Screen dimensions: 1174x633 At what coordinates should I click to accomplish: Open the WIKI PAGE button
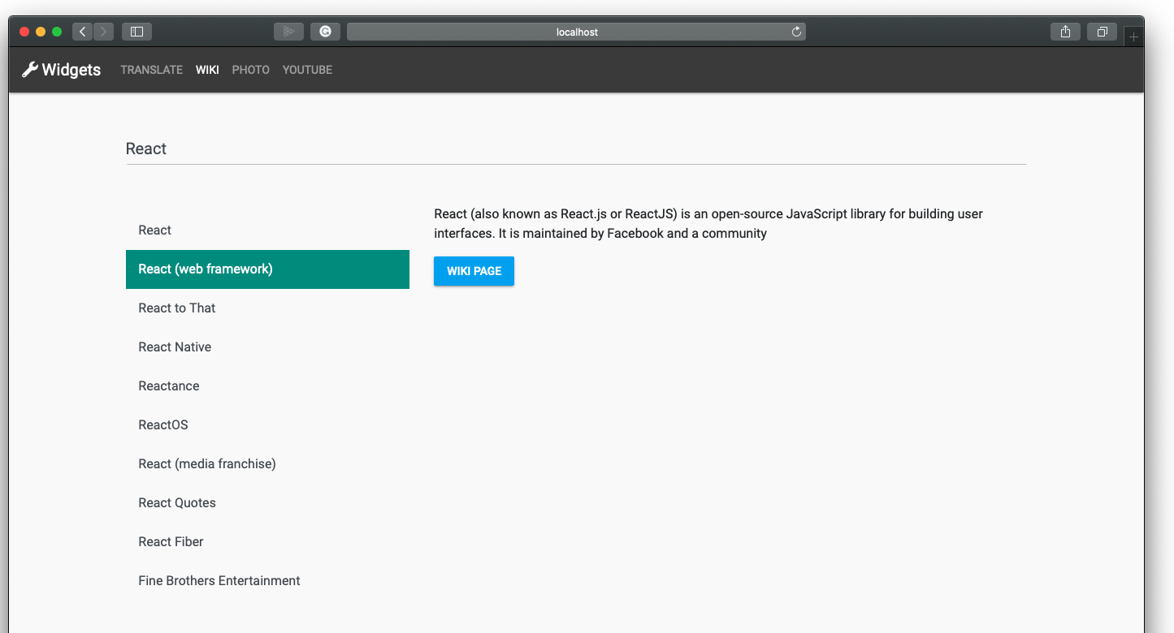pyautogui.click(x=474, y=271)
